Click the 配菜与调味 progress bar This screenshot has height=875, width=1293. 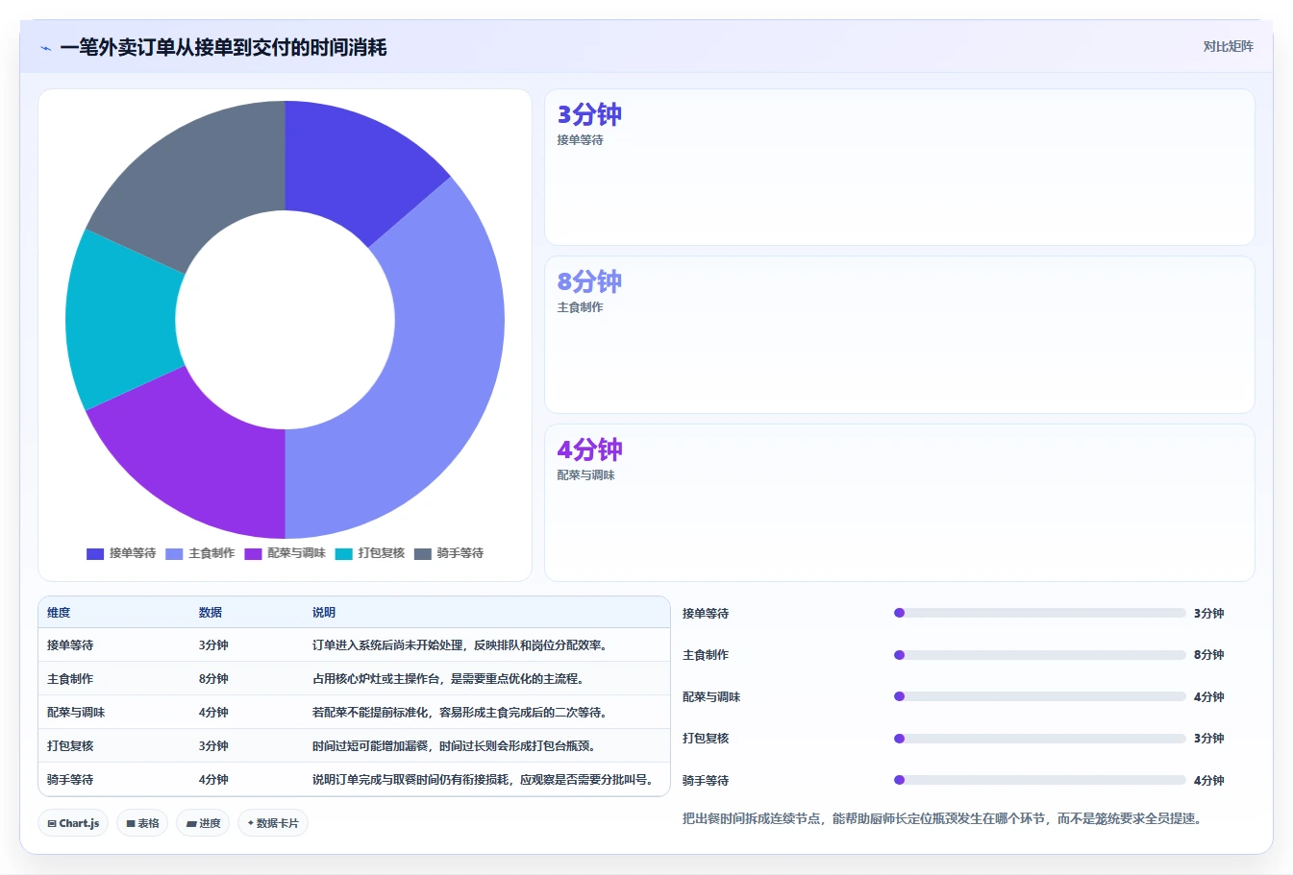(1040, 696)
